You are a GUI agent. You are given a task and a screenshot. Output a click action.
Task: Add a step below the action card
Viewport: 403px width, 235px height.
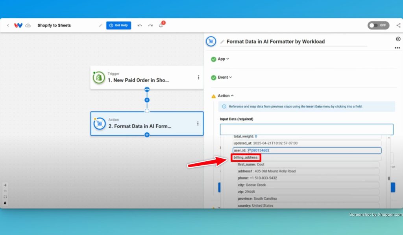click(147, 135)
